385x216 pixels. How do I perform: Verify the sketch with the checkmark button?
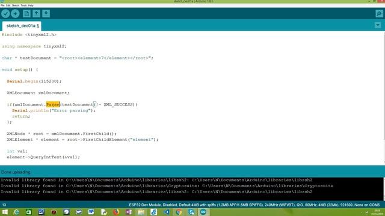(x=5, y=13)
